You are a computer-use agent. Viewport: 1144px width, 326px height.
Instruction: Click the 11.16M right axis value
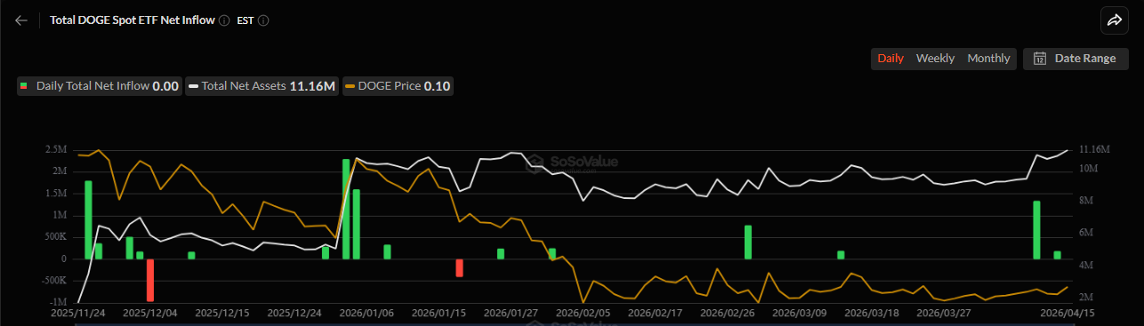[1093, 149]
